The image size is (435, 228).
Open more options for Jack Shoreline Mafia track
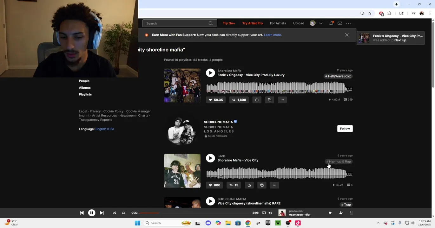click(274, 185)
